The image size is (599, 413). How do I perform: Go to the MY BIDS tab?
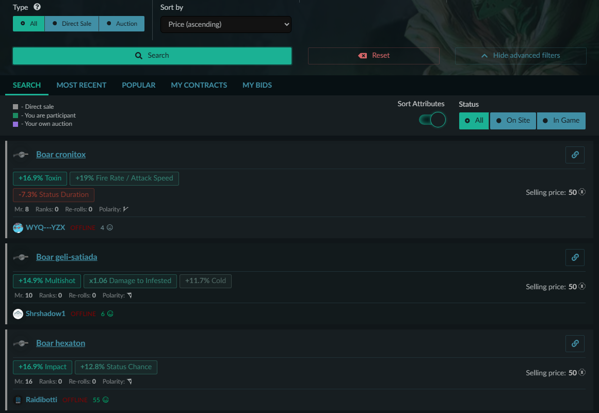click(x=257, y=85)
